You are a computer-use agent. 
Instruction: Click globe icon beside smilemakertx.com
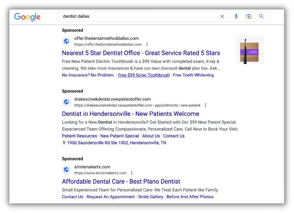point(66,170)
